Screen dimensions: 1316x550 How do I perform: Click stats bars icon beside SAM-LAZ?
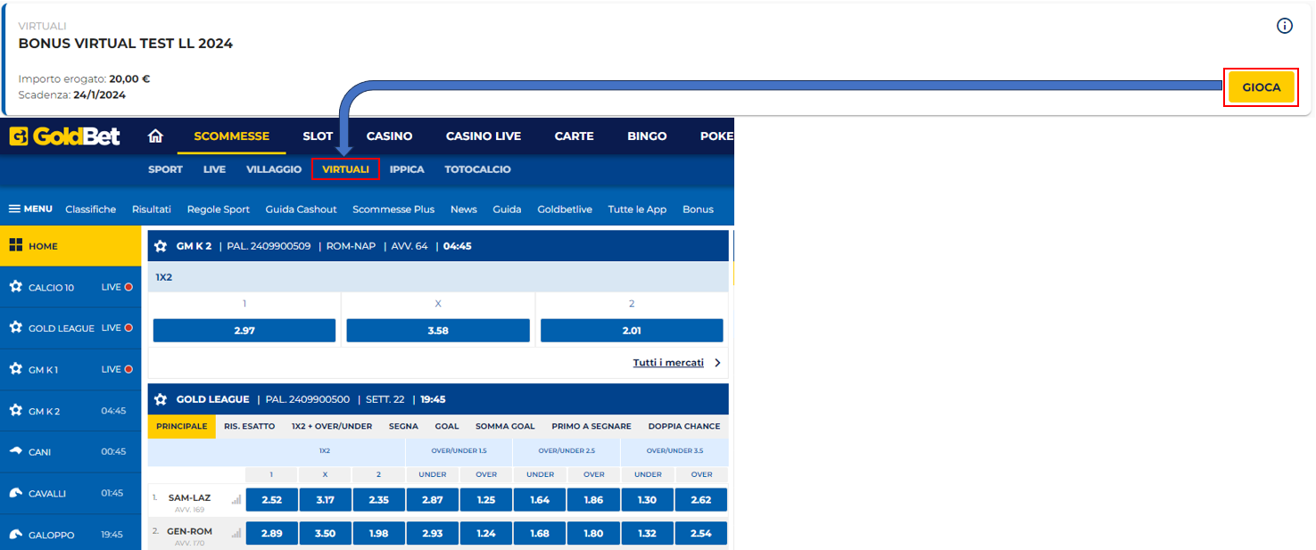236,500
